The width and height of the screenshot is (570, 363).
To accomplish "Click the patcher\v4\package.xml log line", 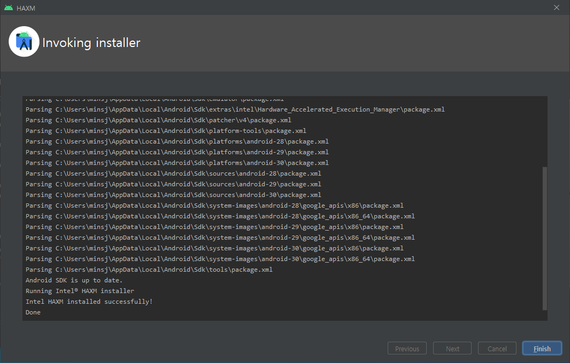I will pyautogui.click(x=158, y=120).
